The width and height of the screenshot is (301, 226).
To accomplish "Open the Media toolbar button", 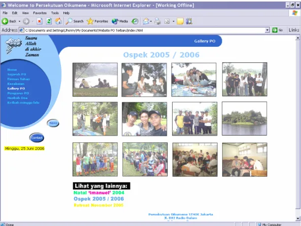I will point(120,21).
